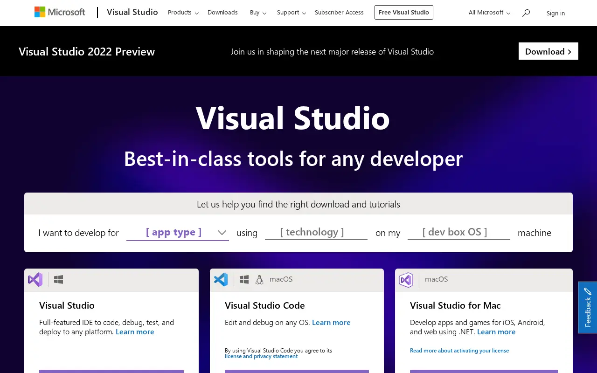Click the Linux penguin icon
597x373 pixels.
259,279
